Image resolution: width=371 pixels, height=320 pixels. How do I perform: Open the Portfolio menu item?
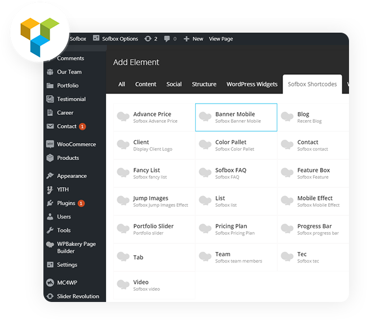68,86
